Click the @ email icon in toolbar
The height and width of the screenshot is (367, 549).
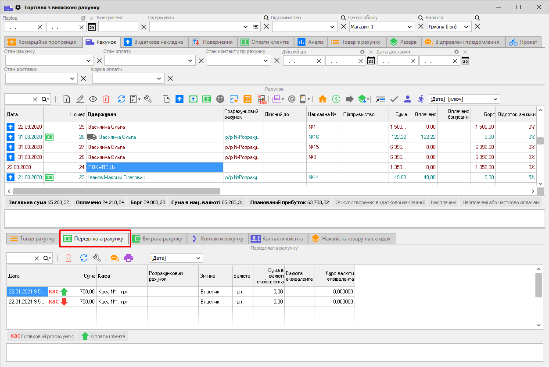coord(291,99)
